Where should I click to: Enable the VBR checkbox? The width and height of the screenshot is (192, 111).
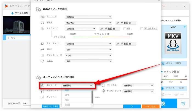125,28
